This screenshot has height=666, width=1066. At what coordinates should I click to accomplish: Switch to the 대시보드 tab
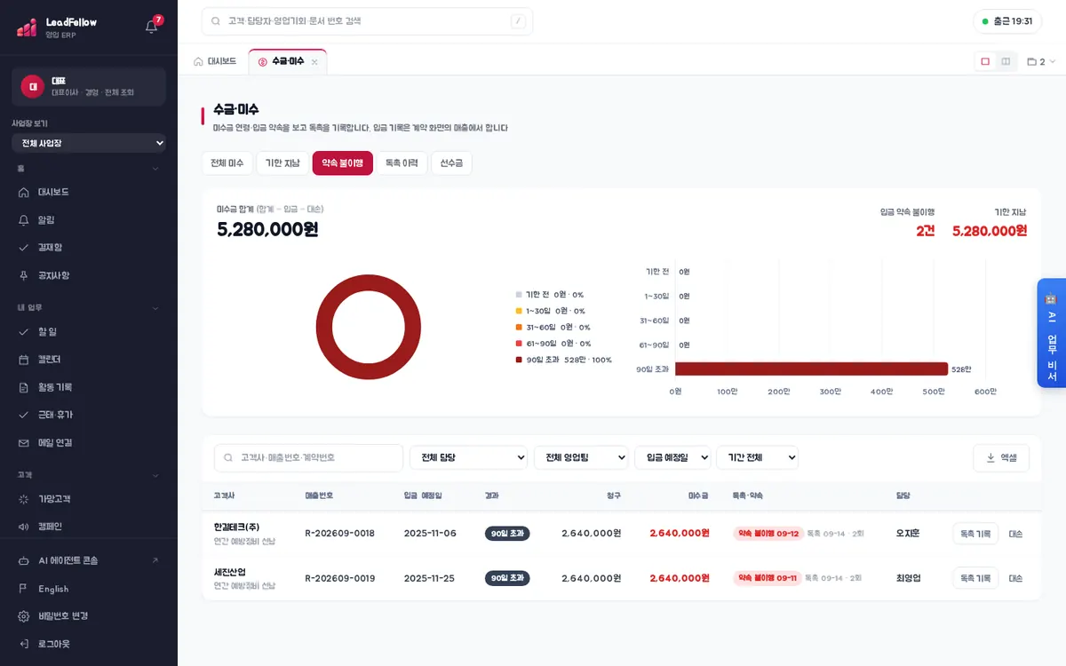click(x=215, y=61)
